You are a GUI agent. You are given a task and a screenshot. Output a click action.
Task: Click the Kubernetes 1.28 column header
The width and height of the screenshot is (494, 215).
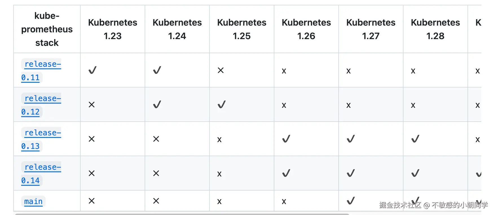point(435,29)
